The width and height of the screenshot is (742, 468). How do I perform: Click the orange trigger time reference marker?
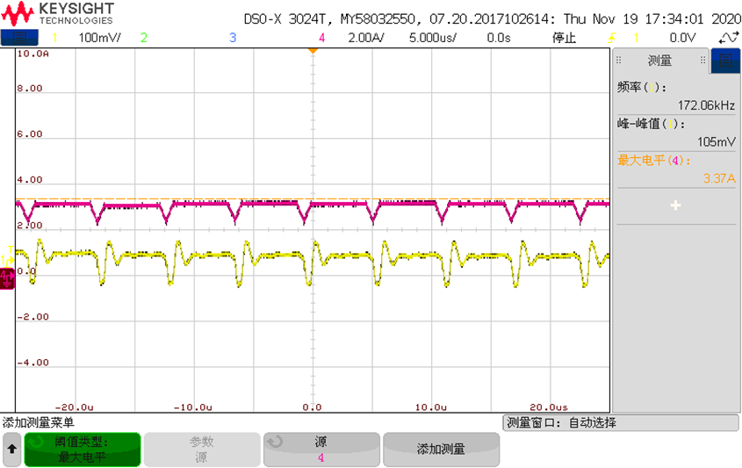(x=313, y=51)
